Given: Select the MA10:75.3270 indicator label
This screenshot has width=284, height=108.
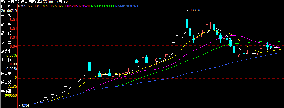Looking at the screenshot, I should [x=54, y=6].
